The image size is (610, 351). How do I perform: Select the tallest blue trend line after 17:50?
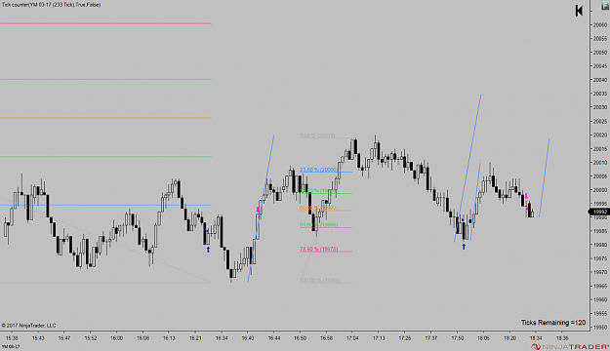[x=468, y=168]
